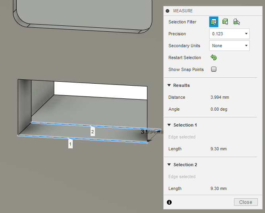Screen dimensions: 265x213
Task: Click the MEASURE panel title
Action: [183, 11]
